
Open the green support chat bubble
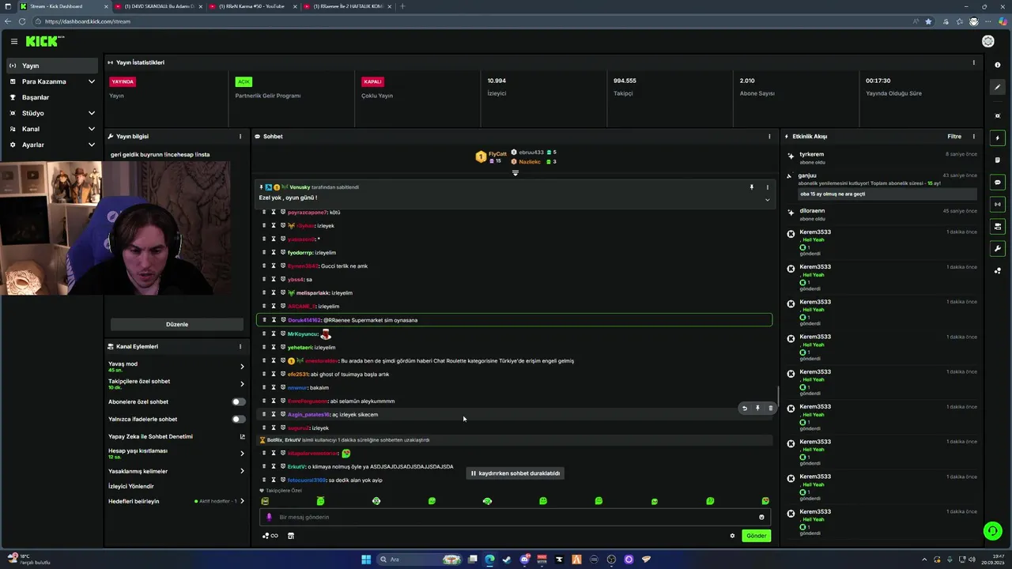click(992, 531)
